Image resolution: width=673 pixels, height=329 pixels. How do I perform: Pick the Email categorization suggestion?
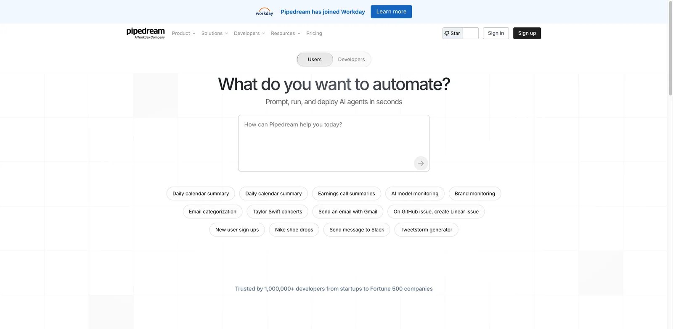tap(212, 212)
